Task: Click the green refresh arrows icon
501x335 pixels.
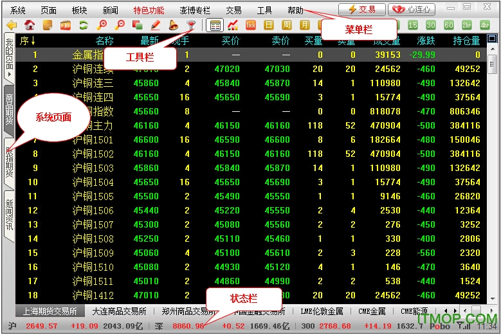Action: [x=84, y=26]
